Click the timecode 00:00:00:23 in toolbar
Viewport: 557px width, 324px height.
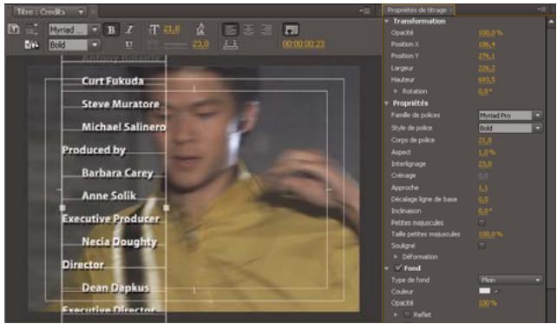click(x=304, y=44)
